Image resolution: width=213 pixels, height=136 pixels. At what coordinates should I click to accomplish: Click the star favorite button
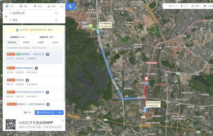click(28, 112)
